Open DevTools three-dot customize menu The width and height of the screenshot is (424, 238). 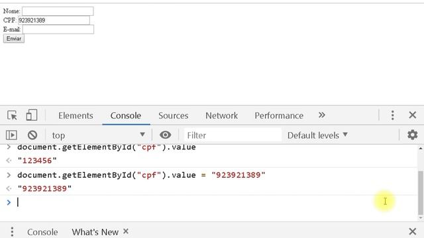click(393, 115)
